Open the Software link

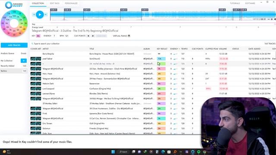tap(250, 3)
